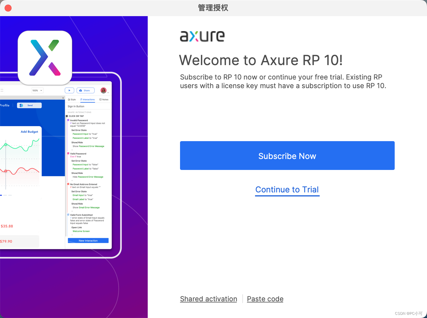The height and width of the screenshot is (318, 427).
Task: Click the Subscribe Now button
Action: click(287, 156)
